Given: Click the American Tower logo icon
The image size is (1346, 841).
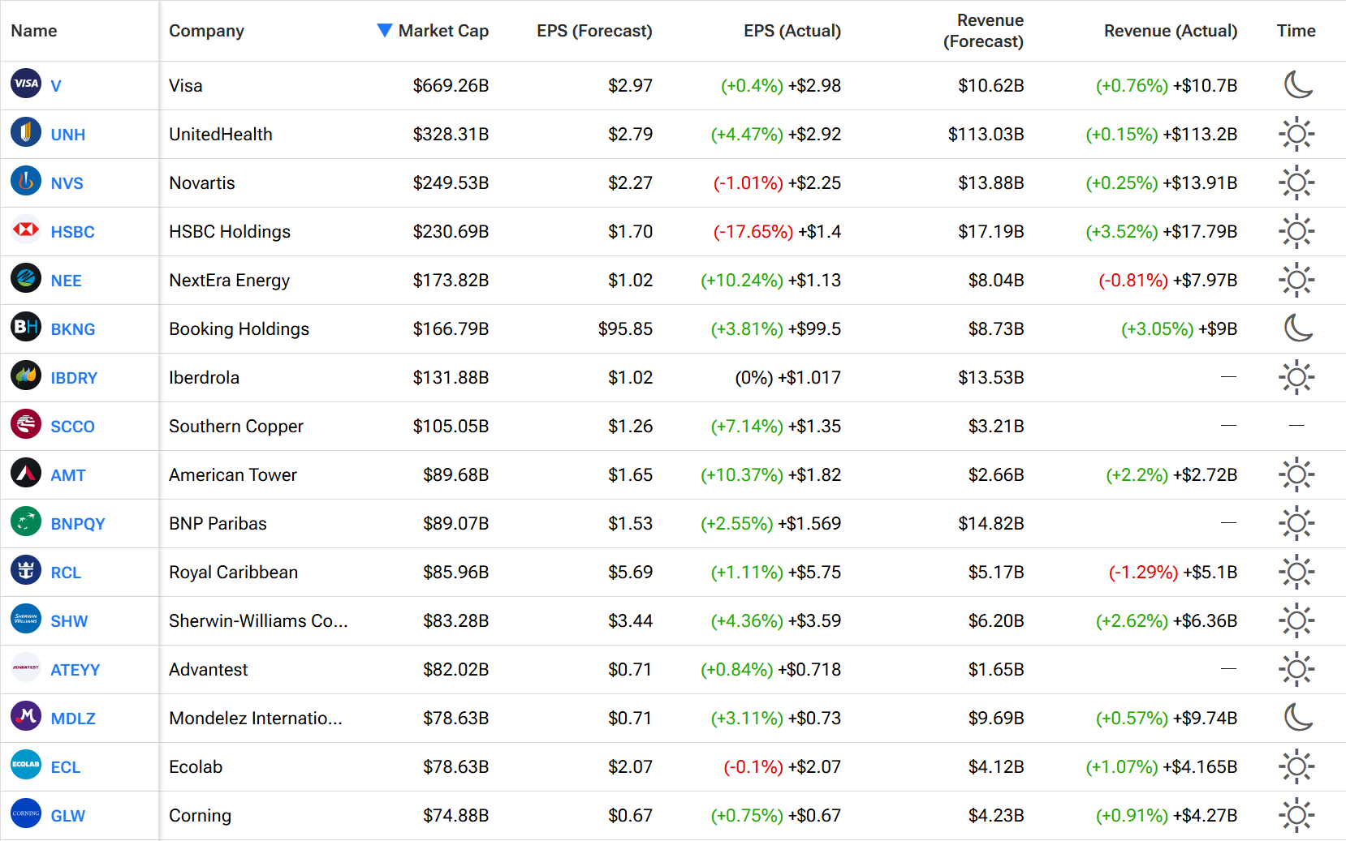Looking at the screenshot, I should click(x=26, y=473).
